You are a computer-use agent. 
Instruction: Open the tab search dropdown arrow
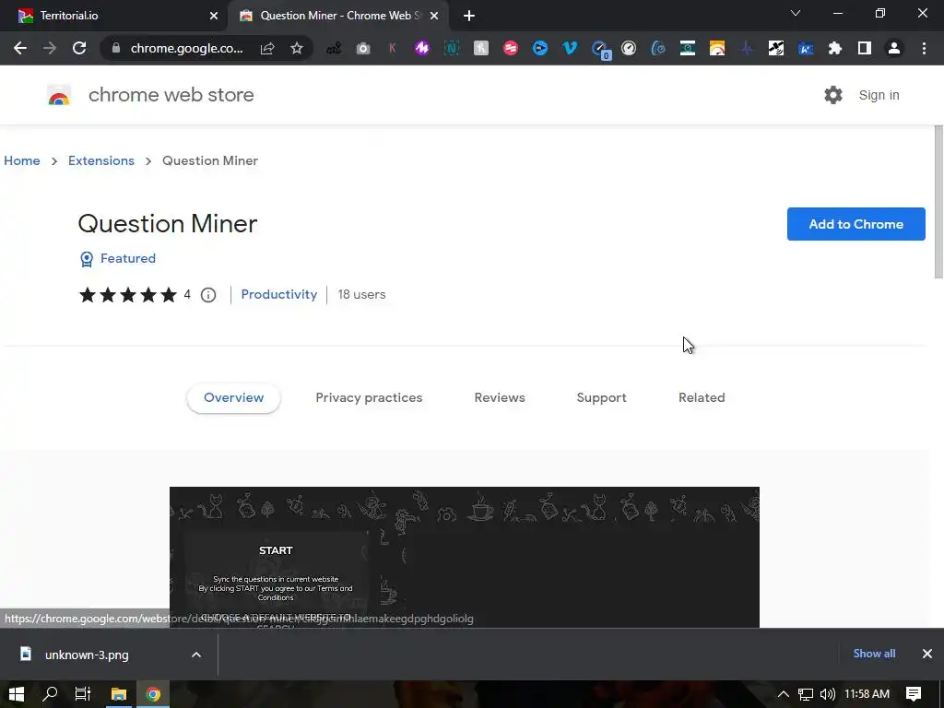pyautogui.click(x=796, y=13)
